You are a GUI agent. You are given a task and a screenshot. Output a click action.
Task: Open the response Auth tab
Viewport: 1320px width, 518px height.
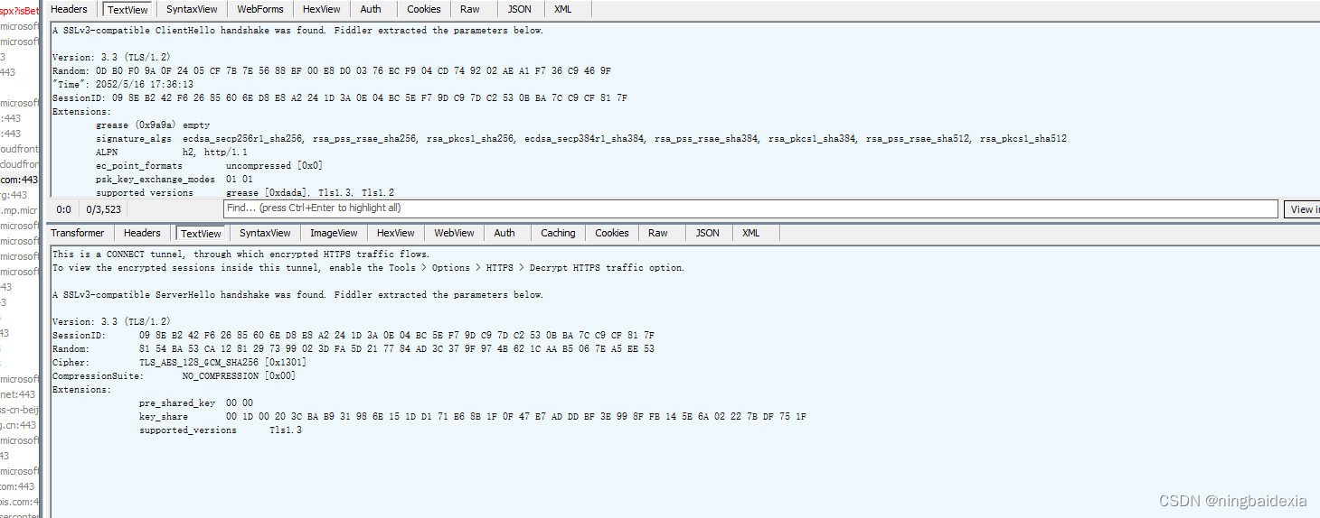point(504,233)
